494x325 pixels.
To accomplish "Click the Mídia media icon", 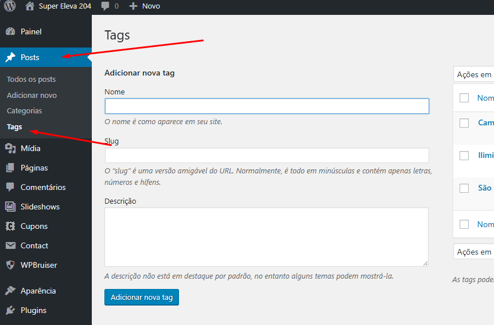I will coord(10,148).
